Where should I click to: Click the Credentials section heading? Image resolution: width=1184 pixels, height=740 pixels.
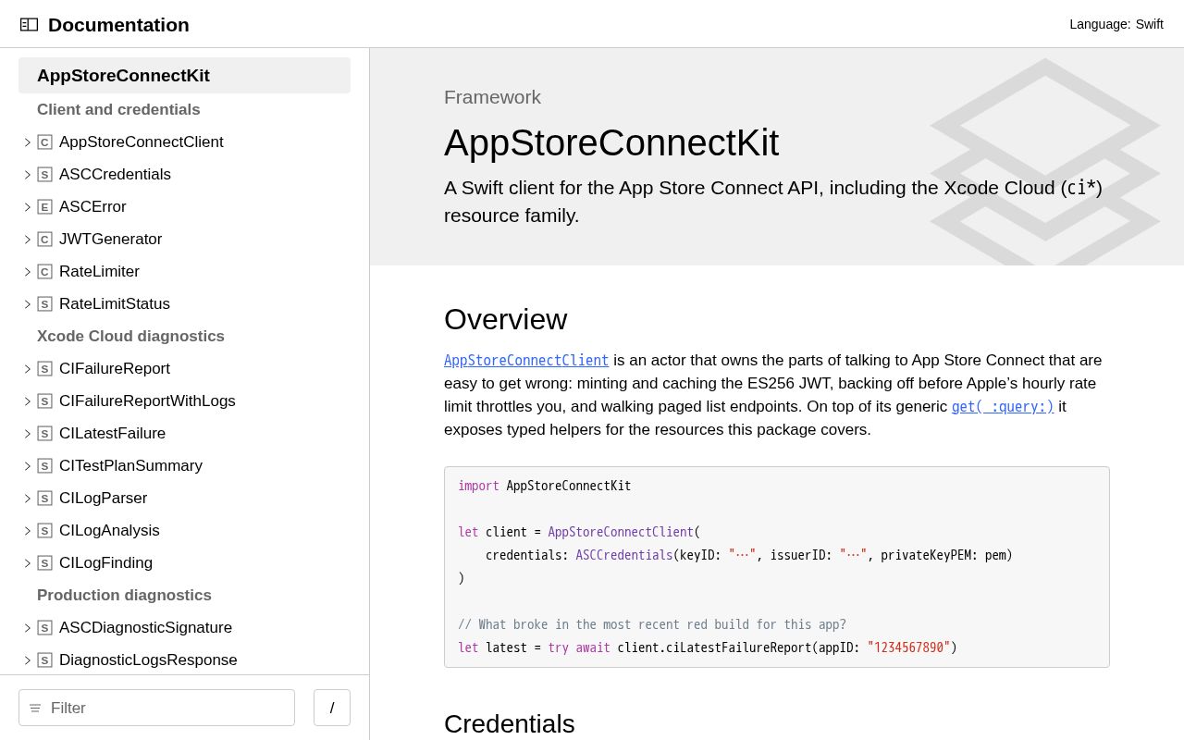coord(510,724)
